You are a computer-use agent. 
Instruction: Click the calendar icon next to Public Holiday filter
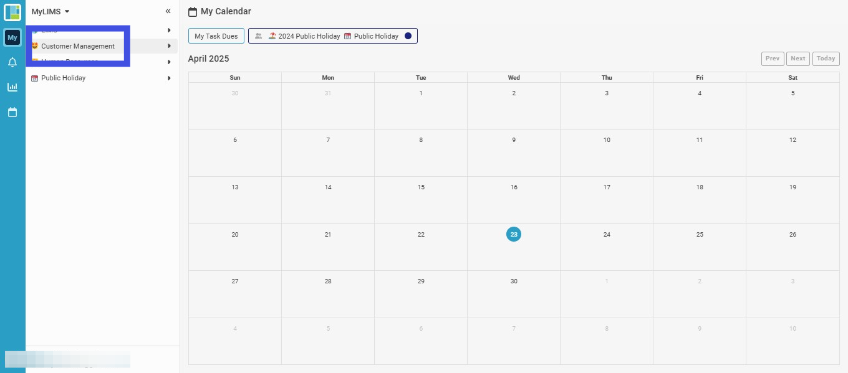pos(348,36)
